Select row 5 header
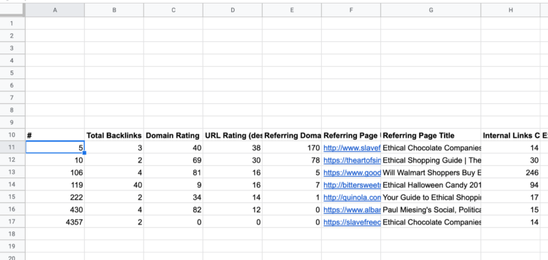The image size is (548, 260). tap(12, 73)
